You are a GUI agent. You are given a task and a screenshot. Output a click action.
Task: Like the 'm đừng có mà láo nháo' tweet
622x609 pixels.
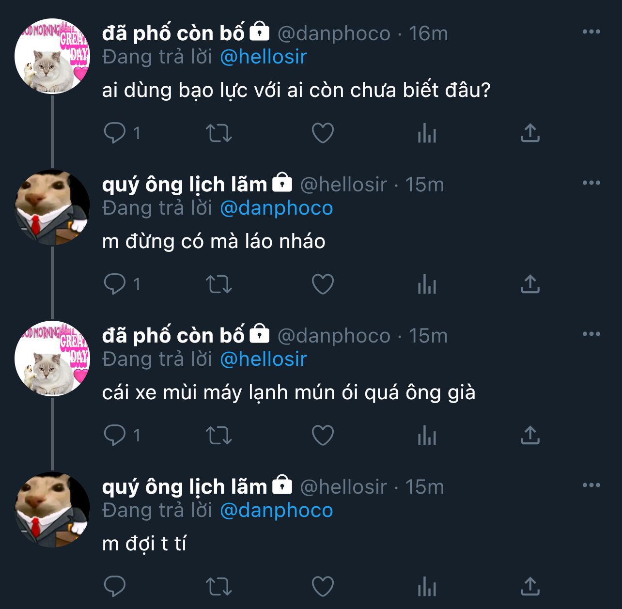tap(323, 284)
